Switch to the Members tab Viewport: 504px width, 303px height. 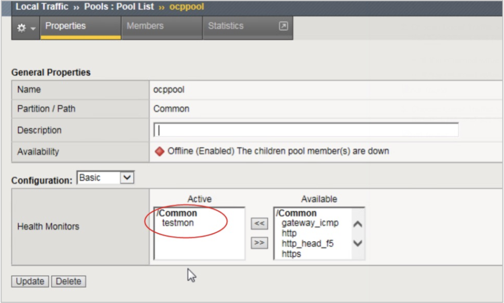(x=145, y=25)
